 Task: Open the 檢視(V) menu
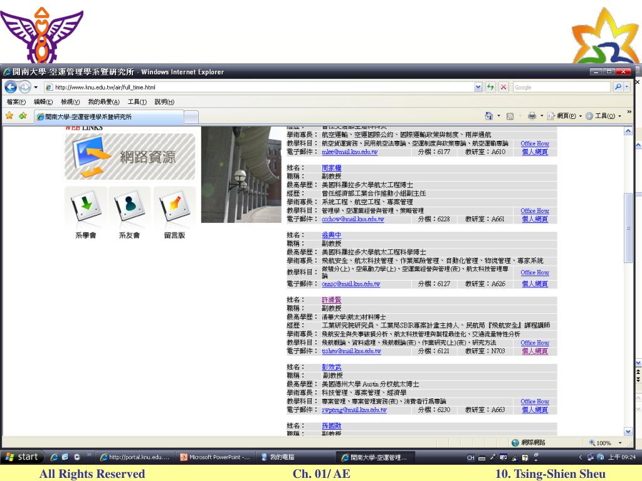70,102
